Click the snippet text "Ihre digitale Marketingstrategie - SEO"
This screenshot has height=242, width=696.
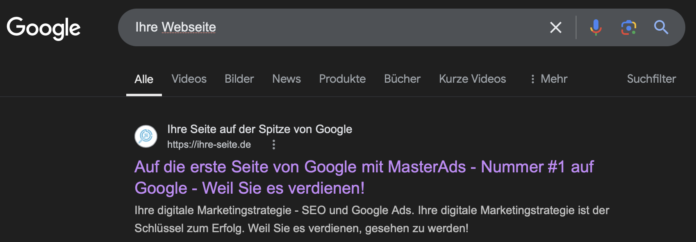(230, 210)
